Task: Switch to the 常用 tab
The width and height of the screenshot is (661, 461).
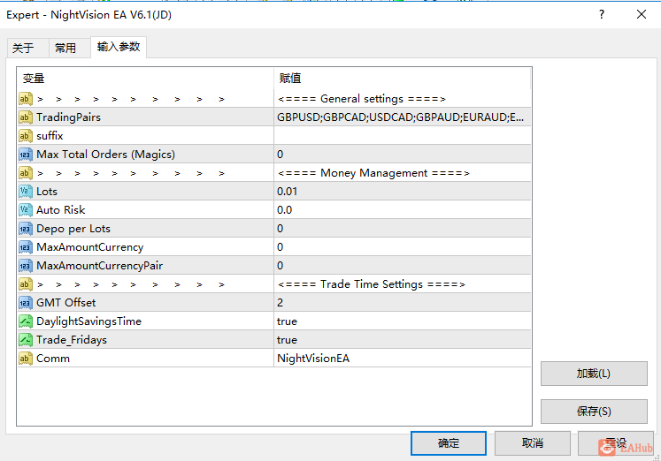Action: tap(70, 48)
